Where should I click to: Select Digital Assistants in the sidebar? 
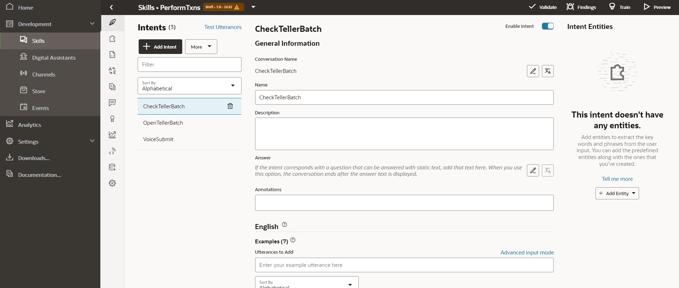click(x=54, y=58)
